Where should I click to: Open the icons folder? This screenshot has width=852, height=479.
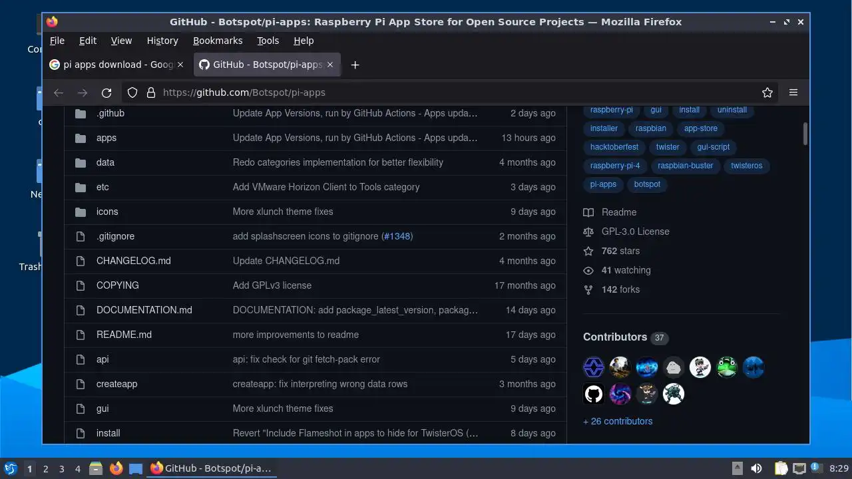pyautogui.click(x=107, y=212)
